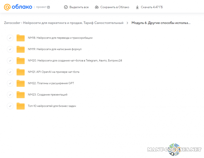
Task: Click the NM23 presentations folder icon
Action: pos(20,95)
